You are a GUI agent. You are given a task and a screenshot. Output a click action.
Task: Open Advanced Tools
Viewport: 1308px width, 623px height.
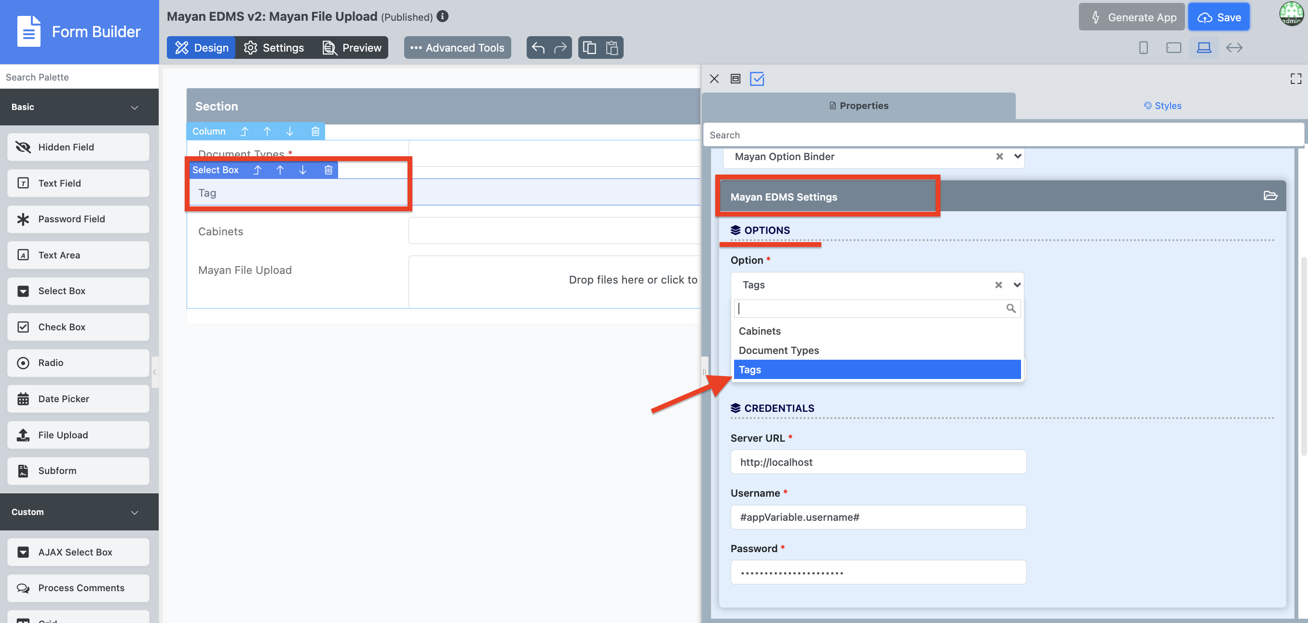(x=457, y=48)
